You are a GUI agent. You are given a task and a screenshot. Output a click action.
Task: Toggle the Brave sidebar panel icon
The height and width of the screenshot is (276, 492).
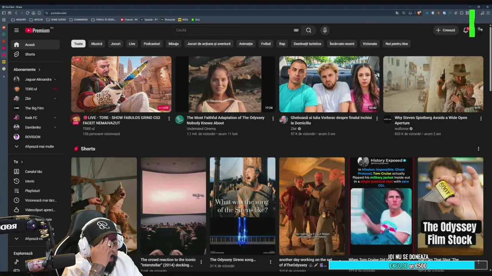coord(4,13)
